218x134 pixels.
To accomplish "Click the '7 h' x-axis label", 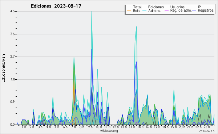I will point(73,127).
